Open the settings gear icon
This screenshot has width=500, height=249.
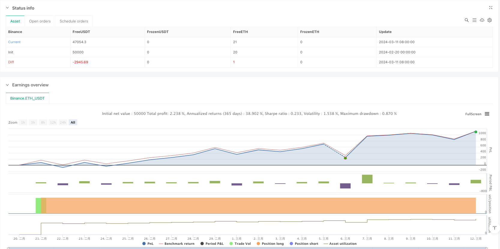489,20
